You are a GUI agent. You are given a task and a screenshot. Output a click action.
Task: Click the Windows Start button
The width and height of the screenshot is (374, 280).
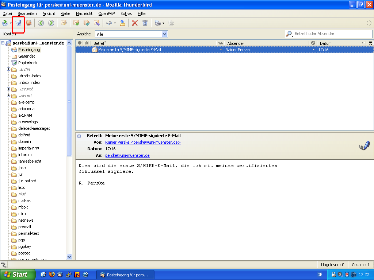pyautogui.click(x=18, y=275)
